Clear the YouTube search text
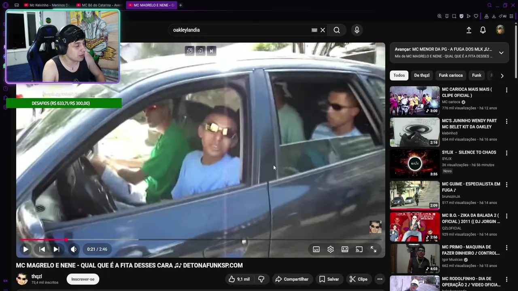This screenshot has height=291, width=518. (323, 30)
